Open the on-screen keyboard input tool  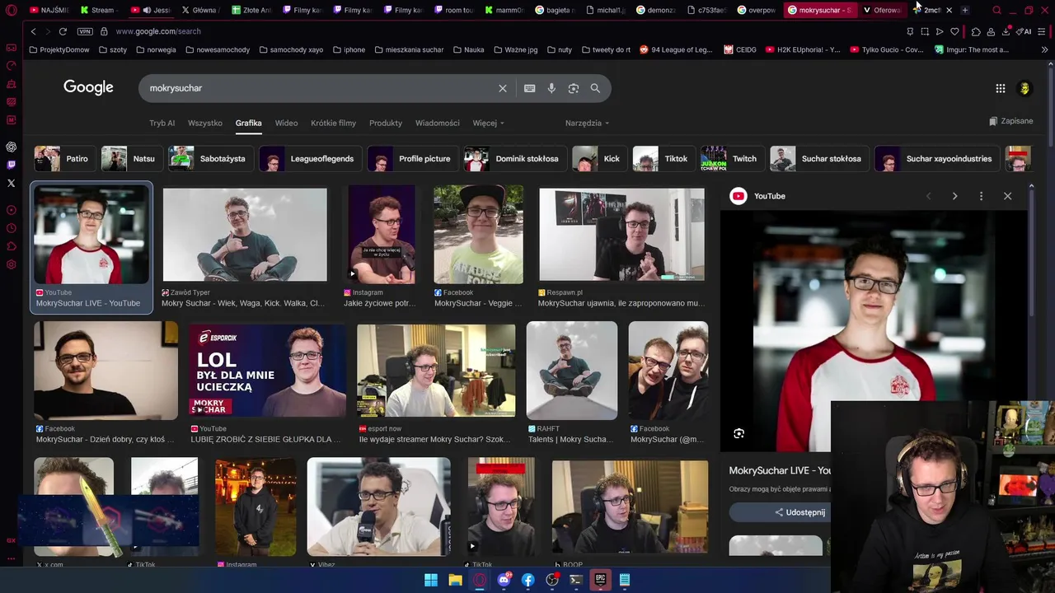pyautogui.click(x=529, y=88)
